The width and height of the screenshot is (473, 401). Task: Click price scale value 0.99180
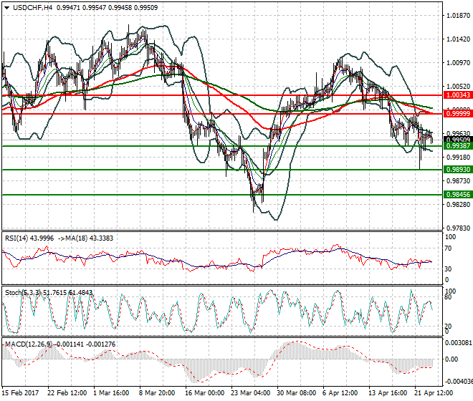tap(458, 157)
